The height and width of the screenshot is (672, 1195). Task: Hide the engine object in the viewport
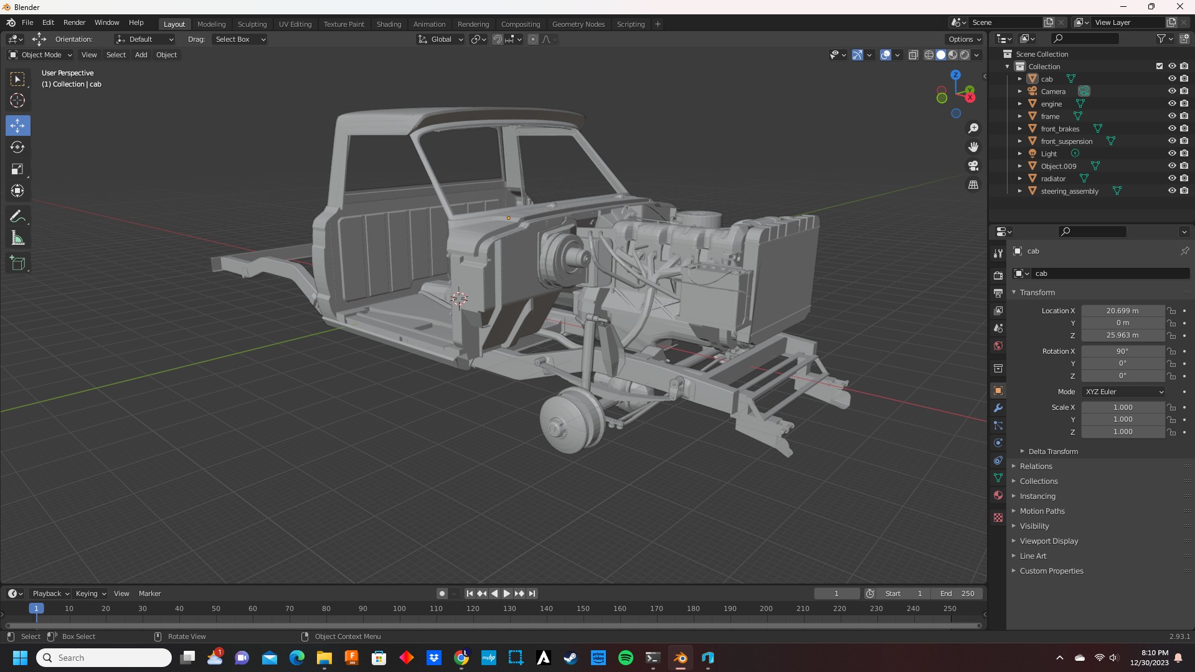coord(1171,104)
